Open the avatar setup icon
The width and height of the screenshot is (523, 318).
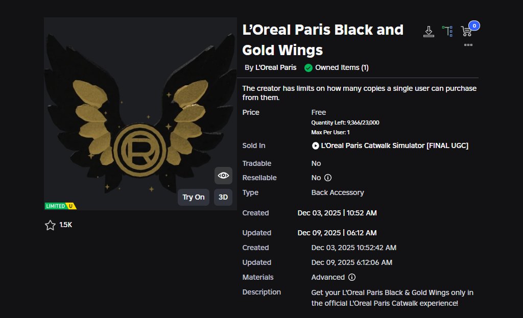[x=448, y=31]
